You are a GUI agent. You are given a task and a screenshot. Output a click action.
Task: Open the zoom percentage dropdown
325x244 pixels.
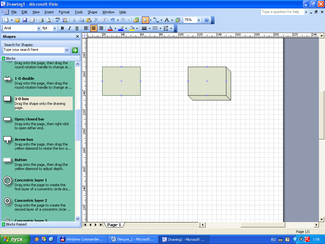click(x=199, y=20)
